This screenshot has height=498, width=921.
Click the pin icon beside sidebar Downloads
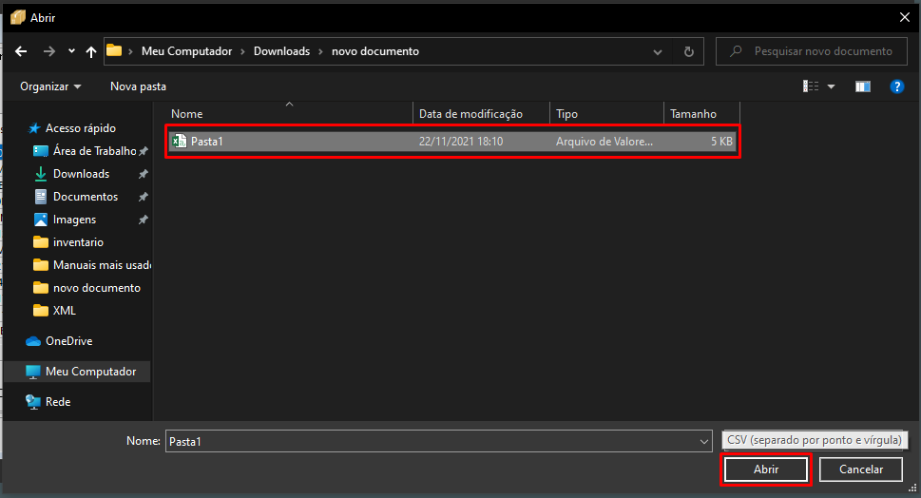[x=143, y=175]
